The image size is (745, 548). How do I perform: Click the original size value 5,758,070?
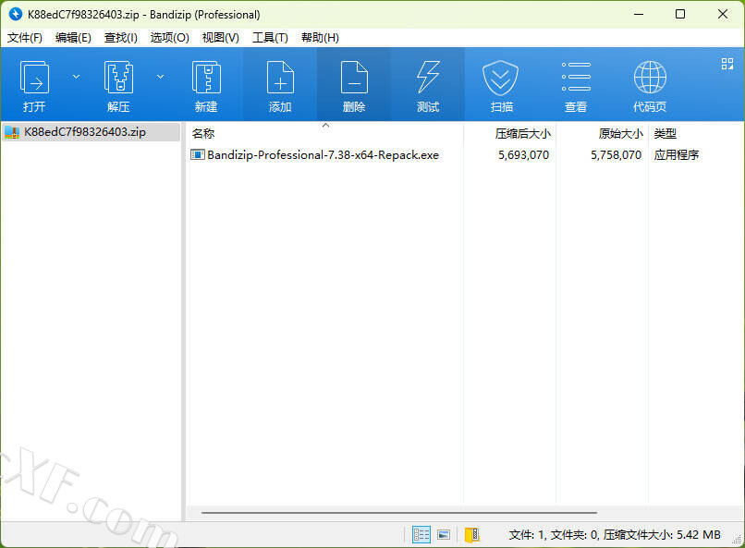(616, 155)
